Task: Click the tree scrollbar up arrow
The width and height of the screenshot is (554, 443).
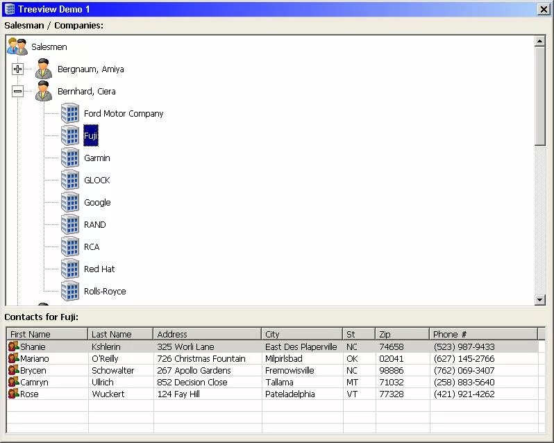Action: [540, 42]
